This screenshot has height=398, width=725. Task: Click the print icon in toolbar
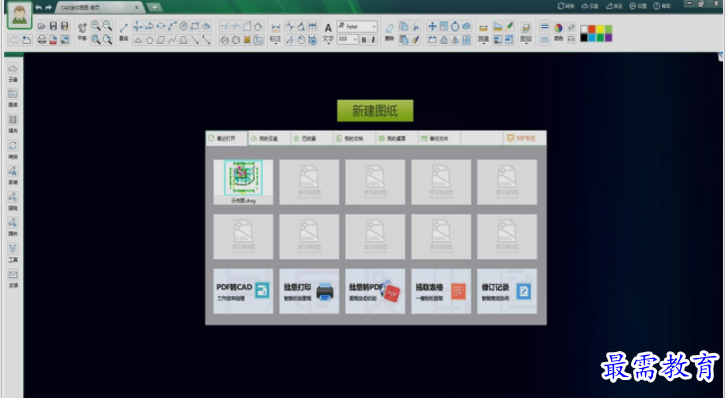pyautogui.click(x=42, y=40)
